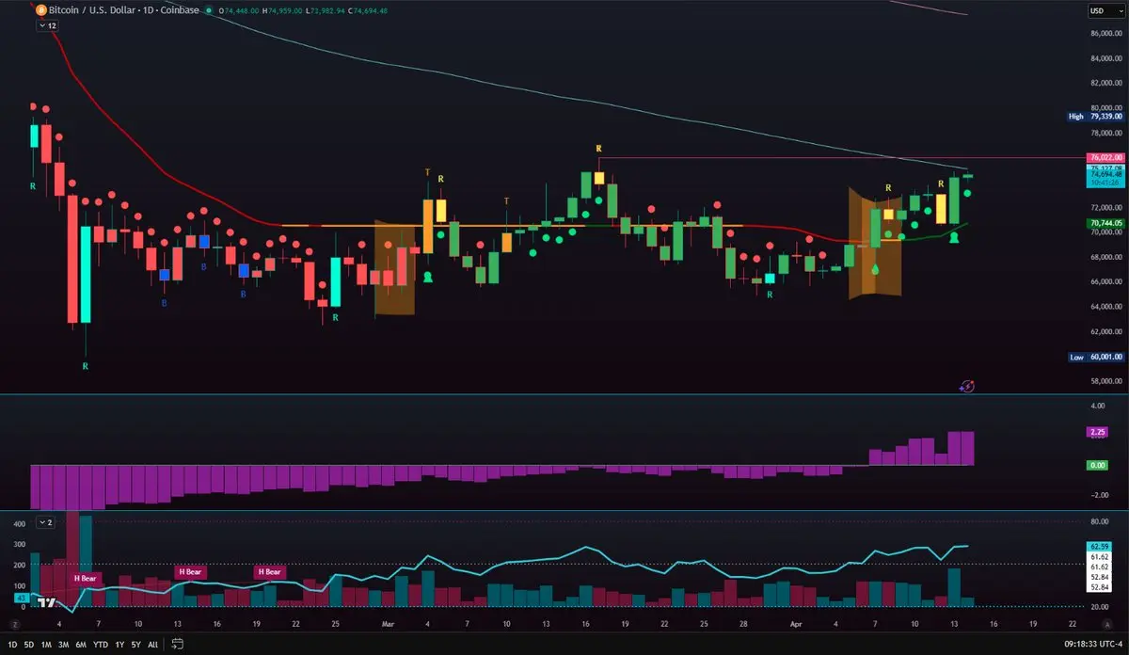Click the Low 60,001.00 price label
Image resolution: width=1129 pixels, height=655 pixels.
(1097, 358)
